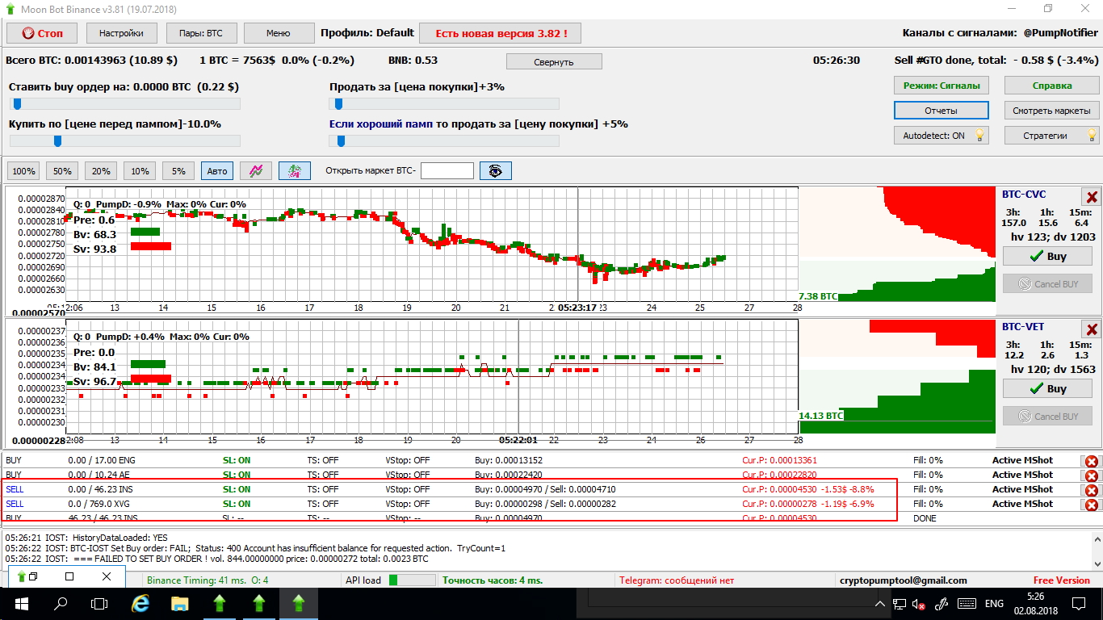The width and height of the screenshot is (1103, 620).
Task: Click Buy in the BTC-CVC panel
Action: coord(1047,256)
